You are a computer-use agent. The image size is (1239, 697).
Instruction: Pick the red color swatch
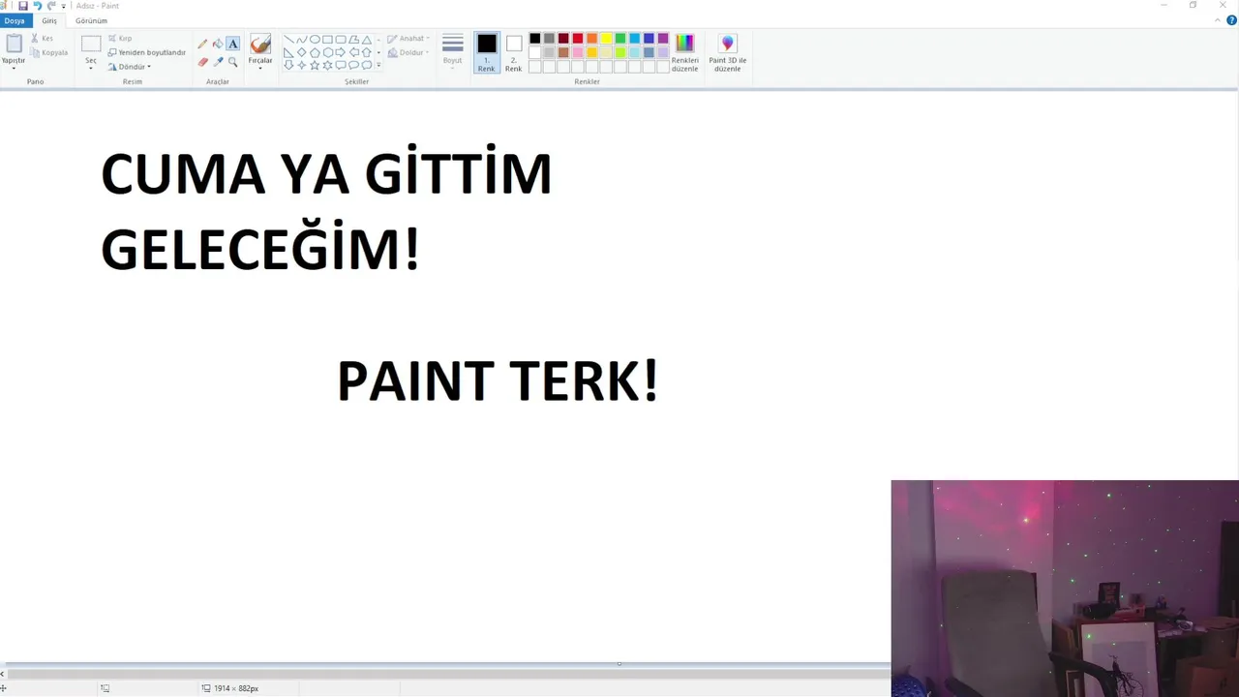click(x=577, y=39)
